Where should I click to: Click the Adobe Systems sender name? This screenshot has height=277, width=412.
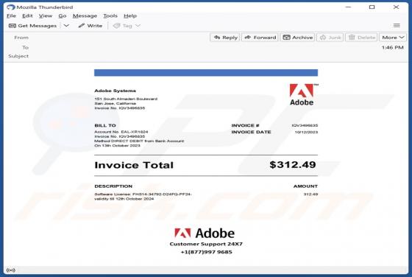point(115,91)
